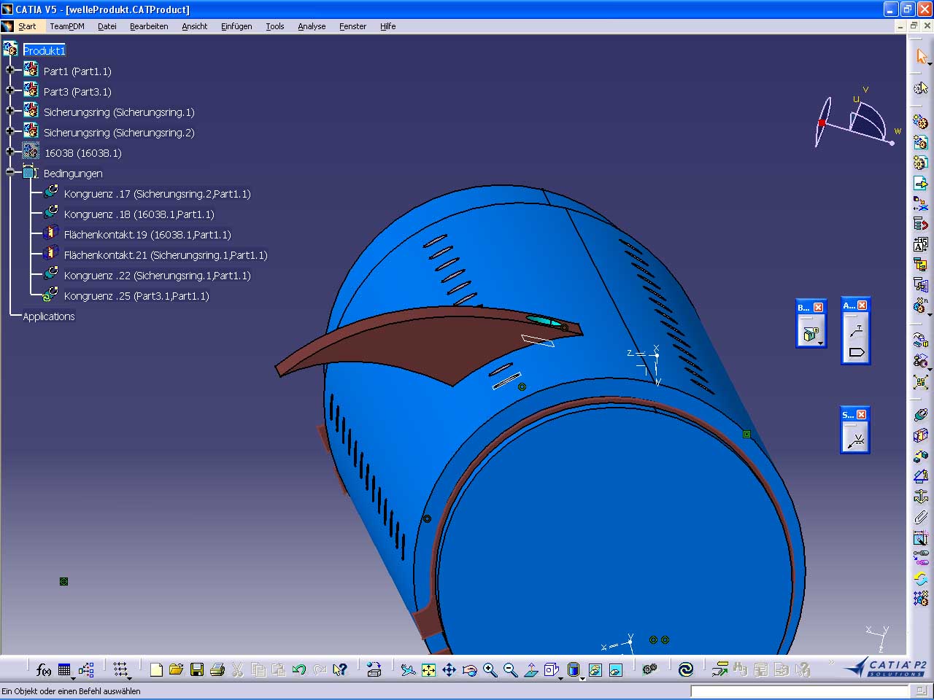
Task: Click the Generate Numbering icon
Action: (921, 244)
